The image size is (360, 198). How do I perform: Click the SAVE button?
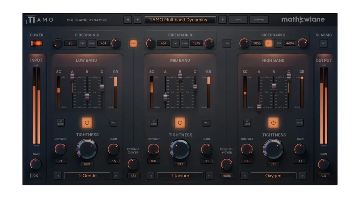(238, 20)
